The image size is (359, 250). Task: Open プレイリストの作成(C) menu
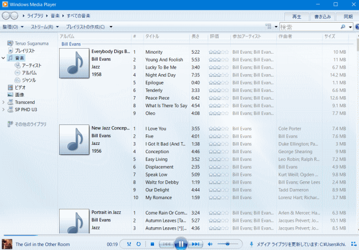pos(85,27)
